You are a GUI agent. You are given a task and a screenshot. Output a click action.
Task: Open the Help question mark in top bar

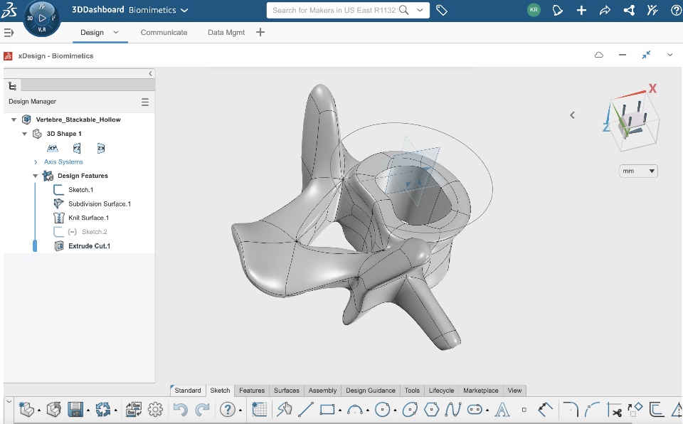676,10
